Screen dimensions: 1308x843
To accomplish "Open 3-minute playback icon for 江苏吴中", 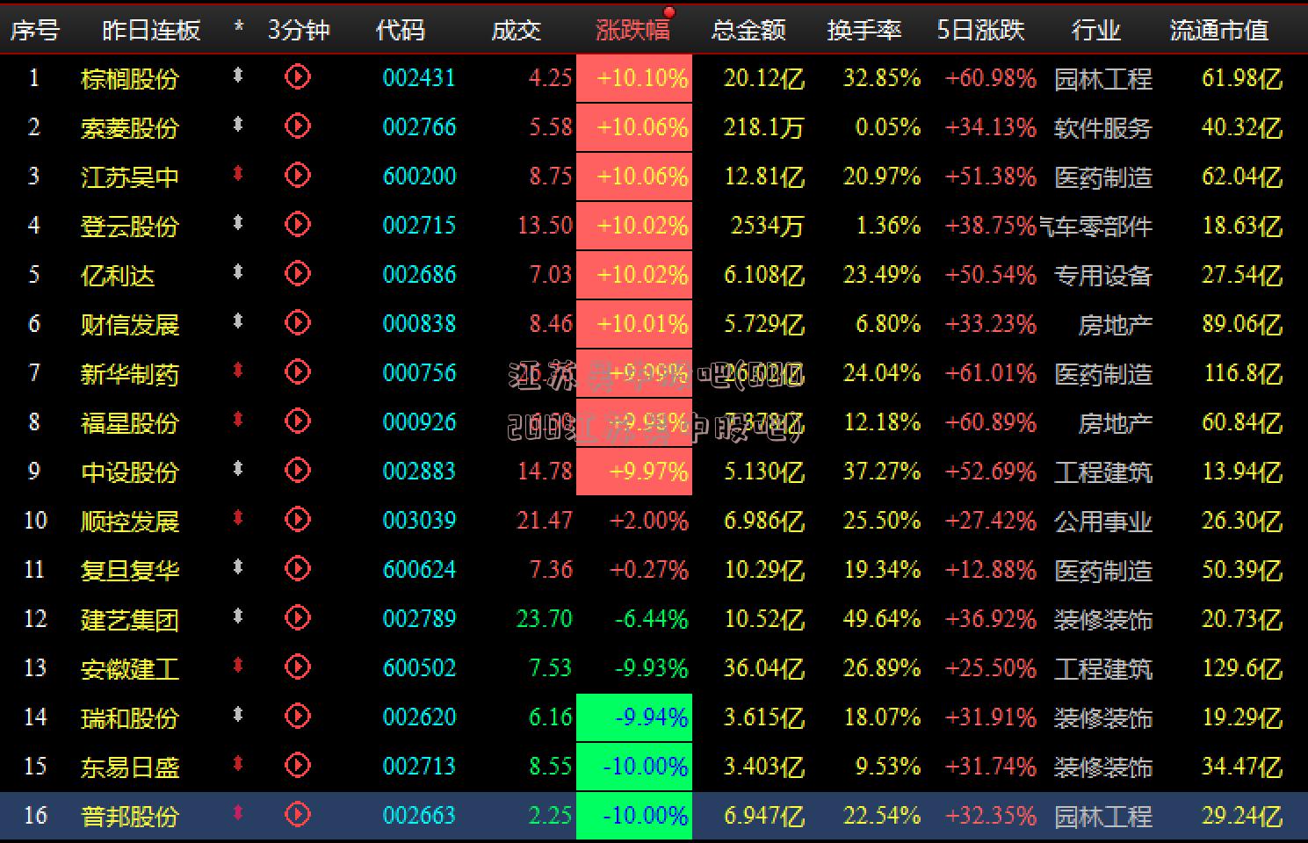I will (x=298, y=176).
